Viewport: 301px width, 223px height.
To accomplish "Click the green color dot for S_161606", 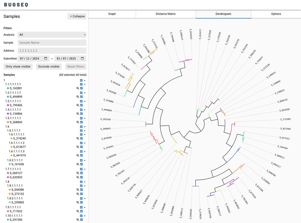I will 10,164.
